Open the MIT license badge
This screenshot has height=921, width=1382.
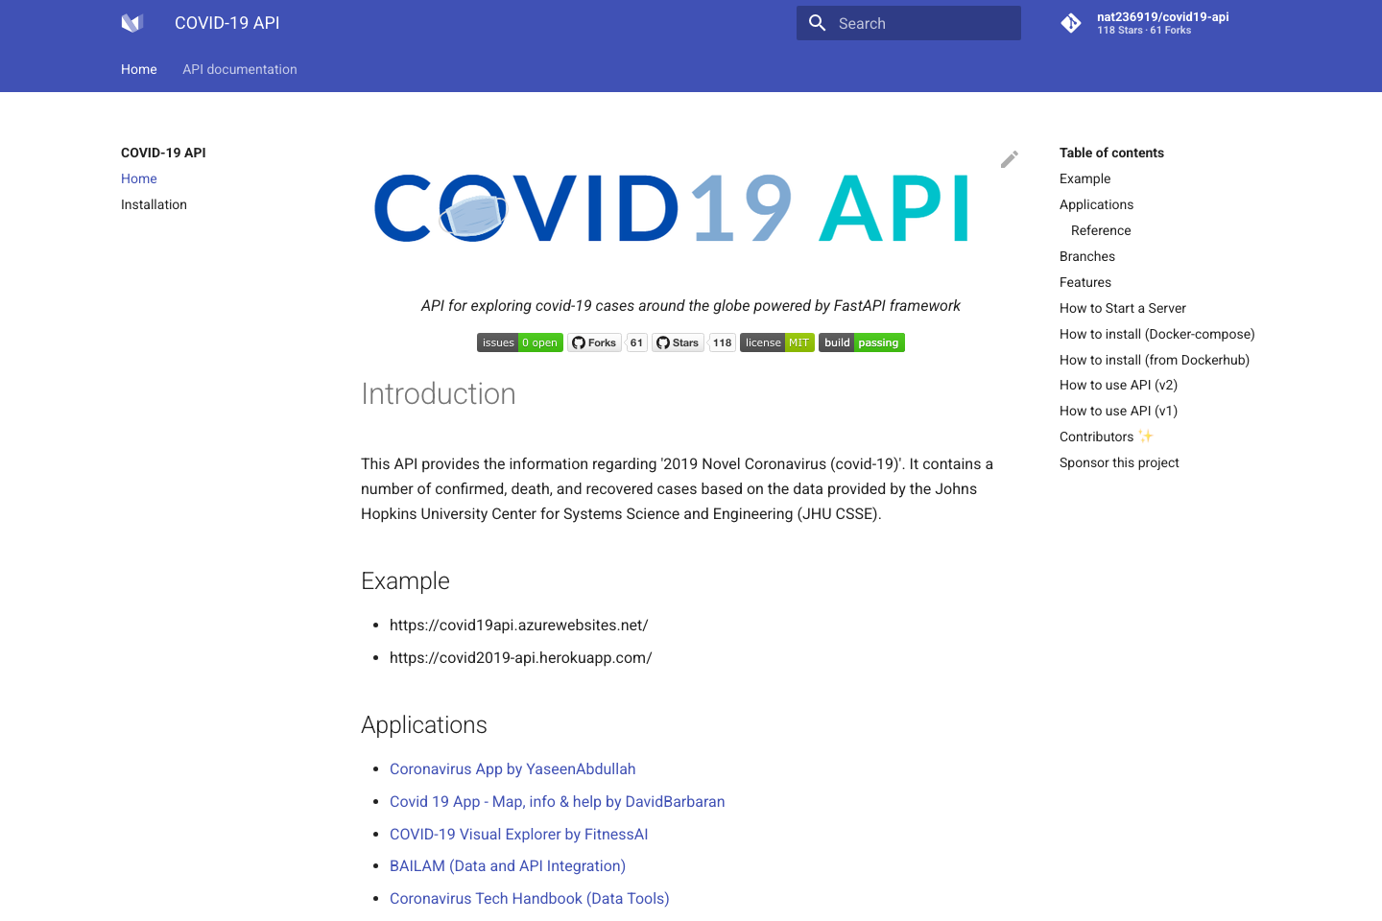pos(776,342)
